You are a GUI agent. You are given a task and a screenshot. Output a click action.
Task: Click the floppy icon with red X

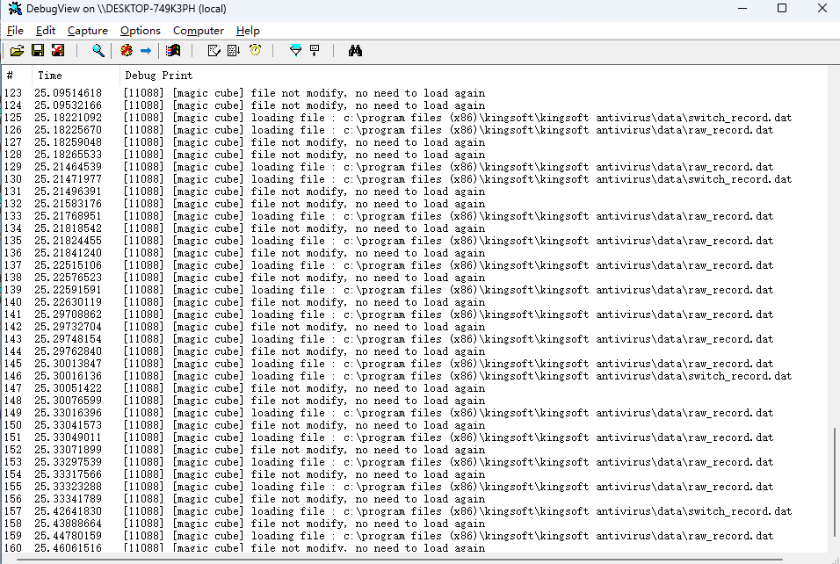58,51
